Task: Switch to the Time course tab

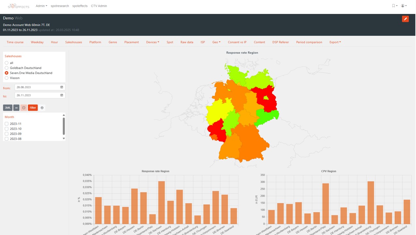Action: tap(15, 42)
